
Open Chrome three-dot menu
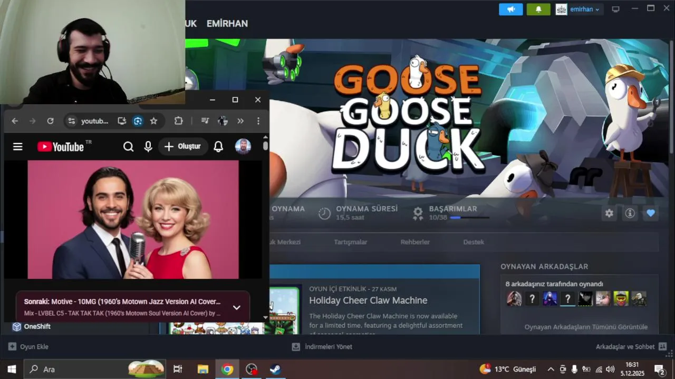258,121
